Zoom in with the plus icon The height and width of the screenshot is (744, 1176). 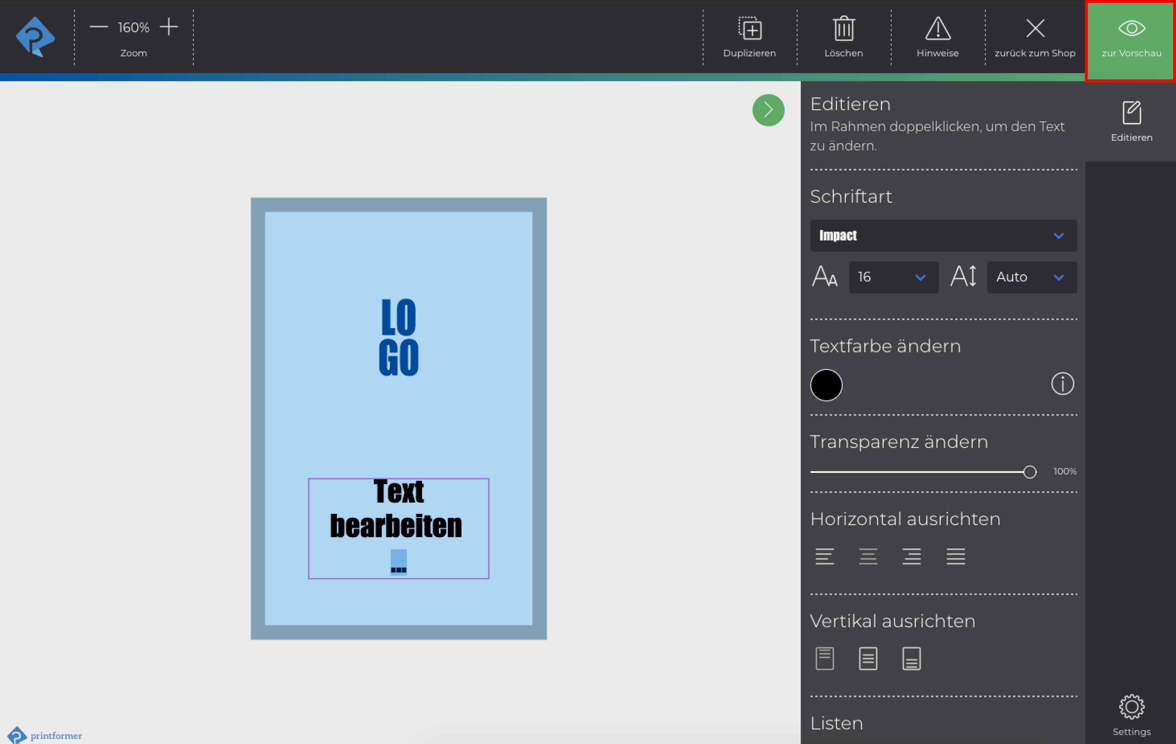pos(169,27)
